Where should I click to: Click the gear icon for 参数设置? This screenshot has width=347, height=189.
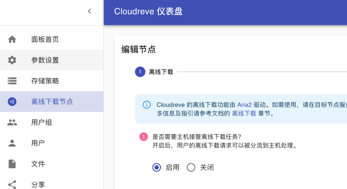(12, 60)
